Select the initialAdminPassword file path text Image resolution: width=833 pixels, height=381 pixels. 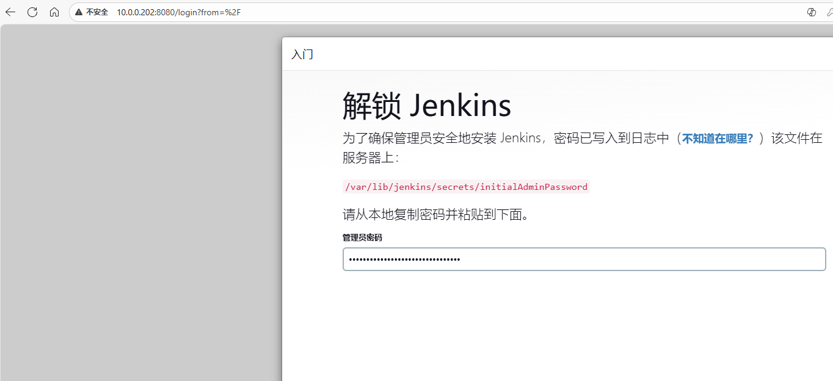tap(466, 187)
